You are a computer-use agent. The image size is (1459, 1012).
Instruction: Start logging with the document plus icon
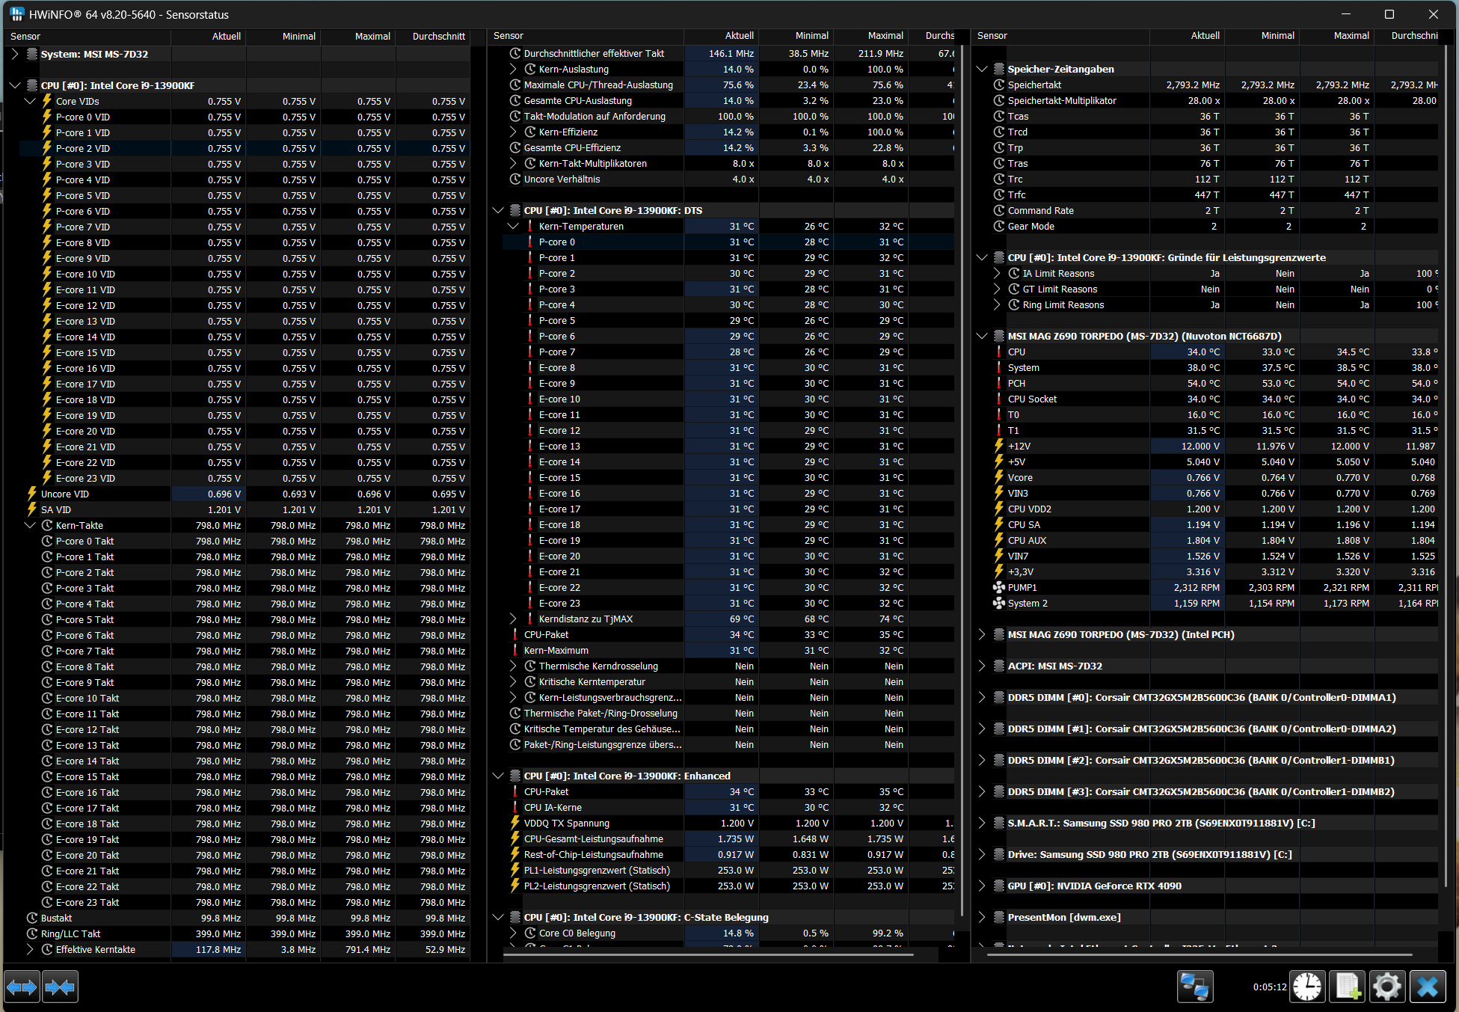[1348, 987]
